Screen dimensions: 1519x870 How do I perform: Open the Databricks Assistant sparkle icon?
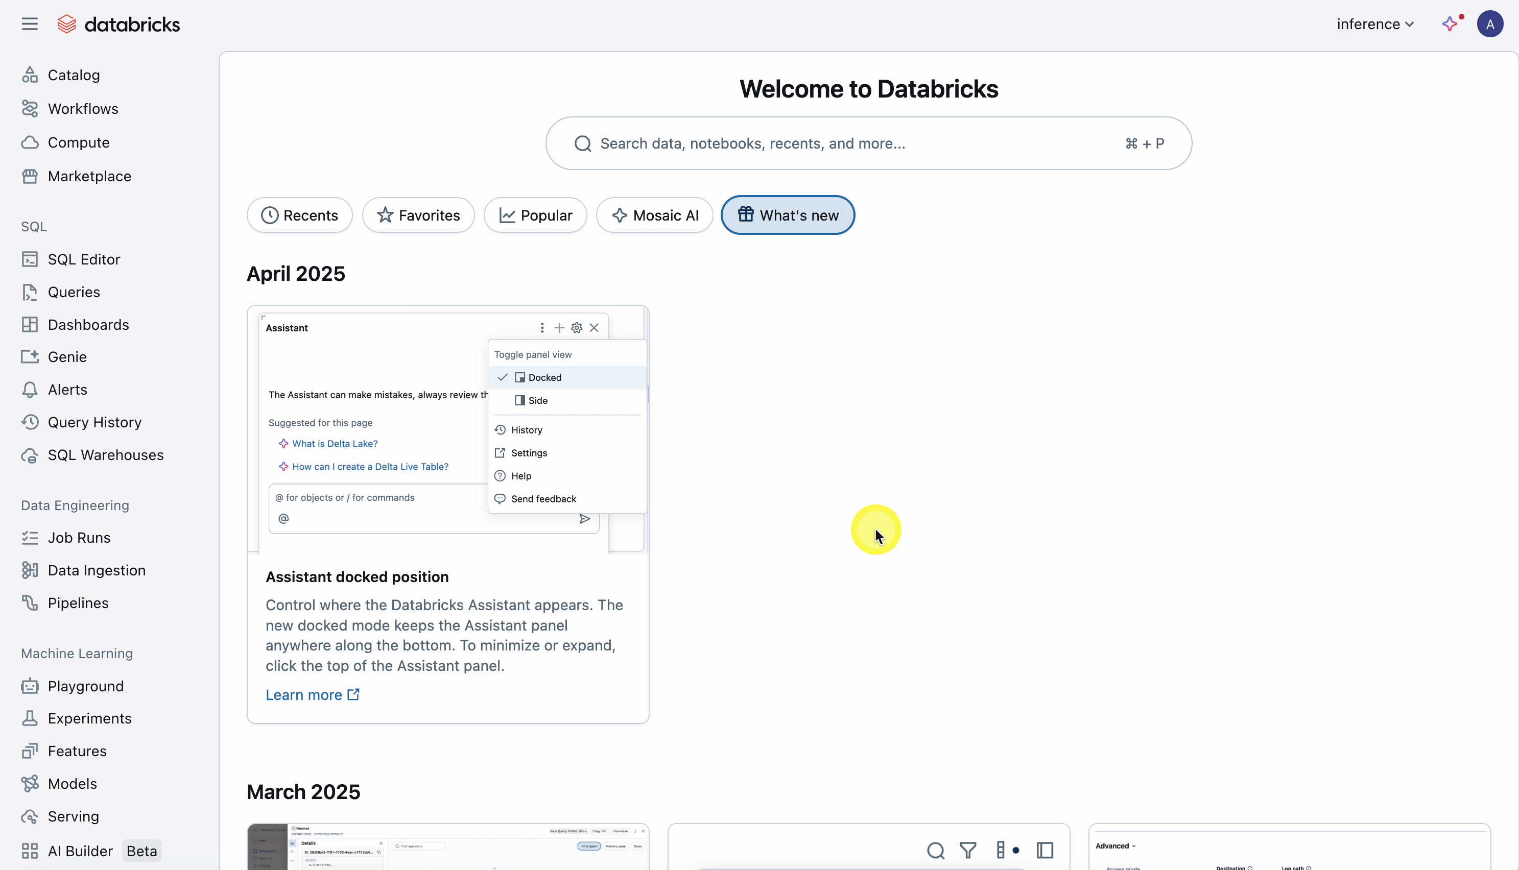click(x=1450, y=24)
